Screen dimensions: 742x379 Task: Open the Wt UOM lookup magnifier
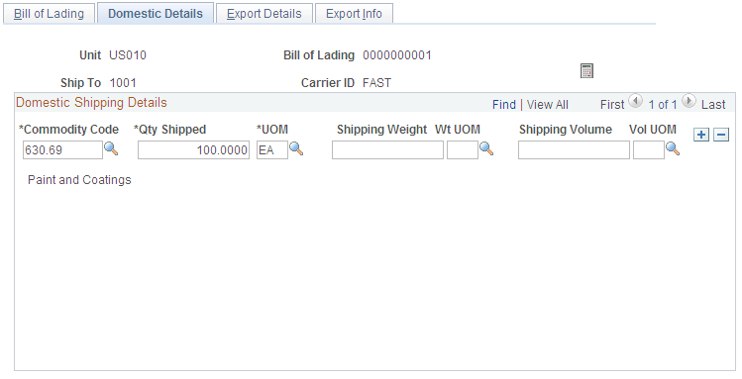tap(486, 148)
